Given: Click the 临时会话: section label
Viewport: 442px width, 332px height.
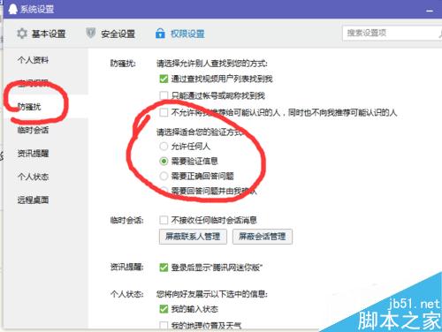Looking at the screenshot, I should coord(126,220).
